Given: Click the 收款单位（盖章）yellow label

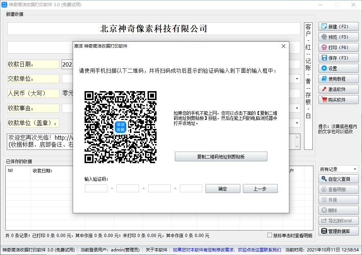Looking at the screenshot, I should point(33,123).
